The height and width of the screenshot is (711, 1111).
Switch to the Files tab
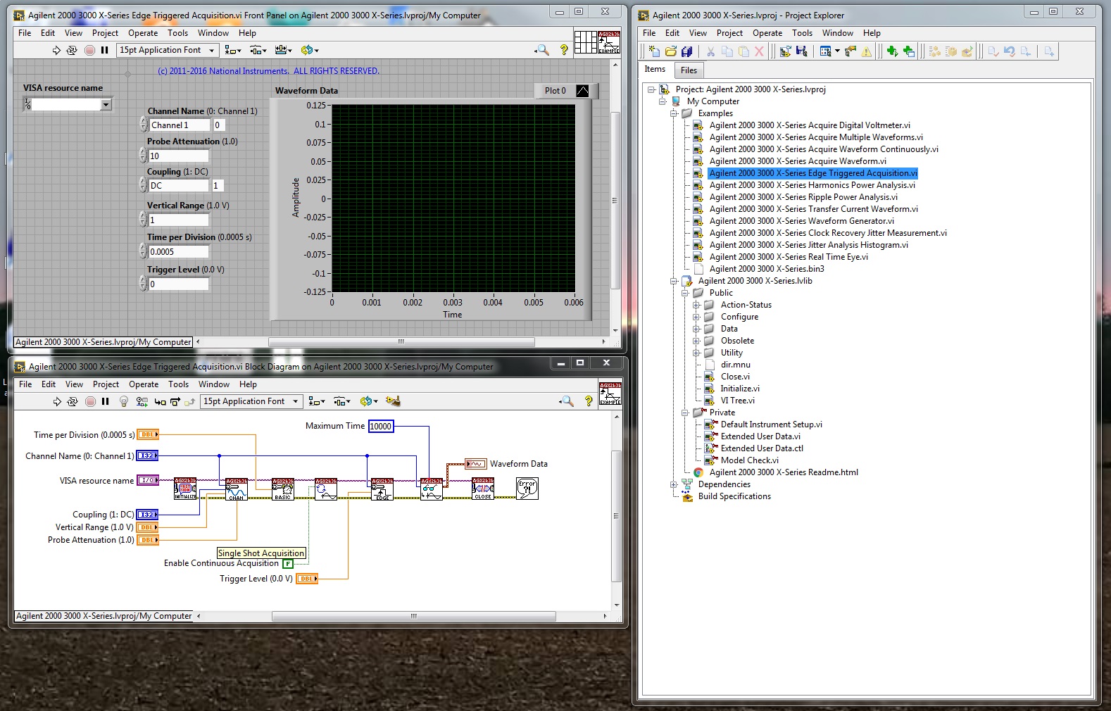[689, 70]
